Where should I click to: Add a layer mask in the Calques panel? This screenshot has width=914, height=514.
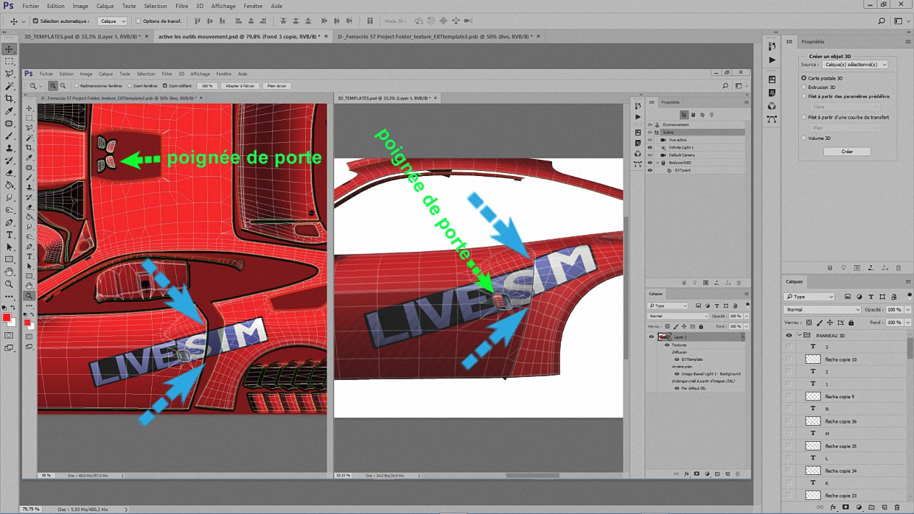(846, 507)
